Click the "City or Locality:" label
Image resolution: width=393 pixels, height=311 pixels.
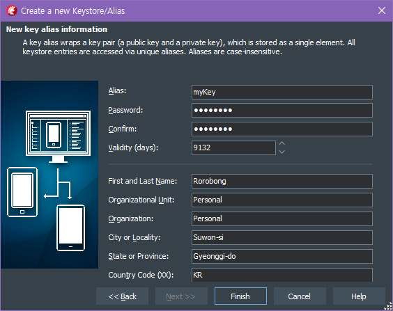coord(134,237)
